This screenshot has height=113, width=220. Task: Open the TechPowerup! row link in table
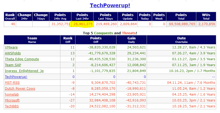coord(16,77)
